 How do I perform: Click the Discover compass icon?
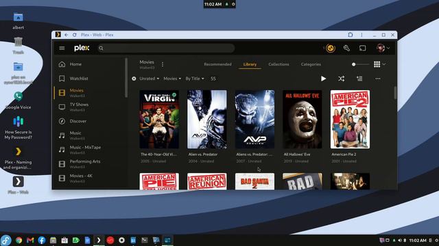pyautogui.click(x=62, y=121)
